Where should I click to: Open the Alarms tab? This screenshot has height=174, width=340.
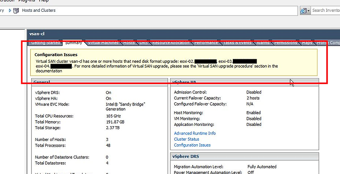point(263,42)
